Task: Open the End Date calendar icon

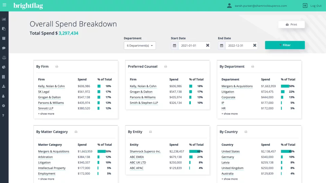Action: (222, 45)
